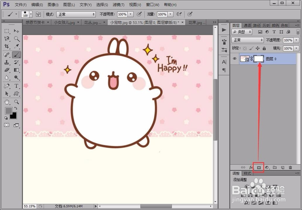Switch to the 路径 tab

256,25
